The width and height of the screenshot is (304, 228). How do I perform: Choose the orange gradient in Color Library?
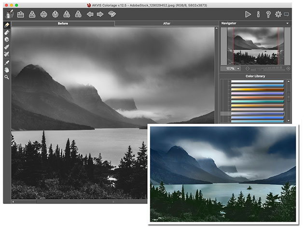point(257,89)
